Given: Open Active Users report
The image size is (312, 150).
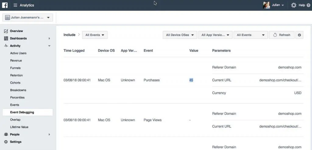Looking at the screenshot, I should 18,53.
